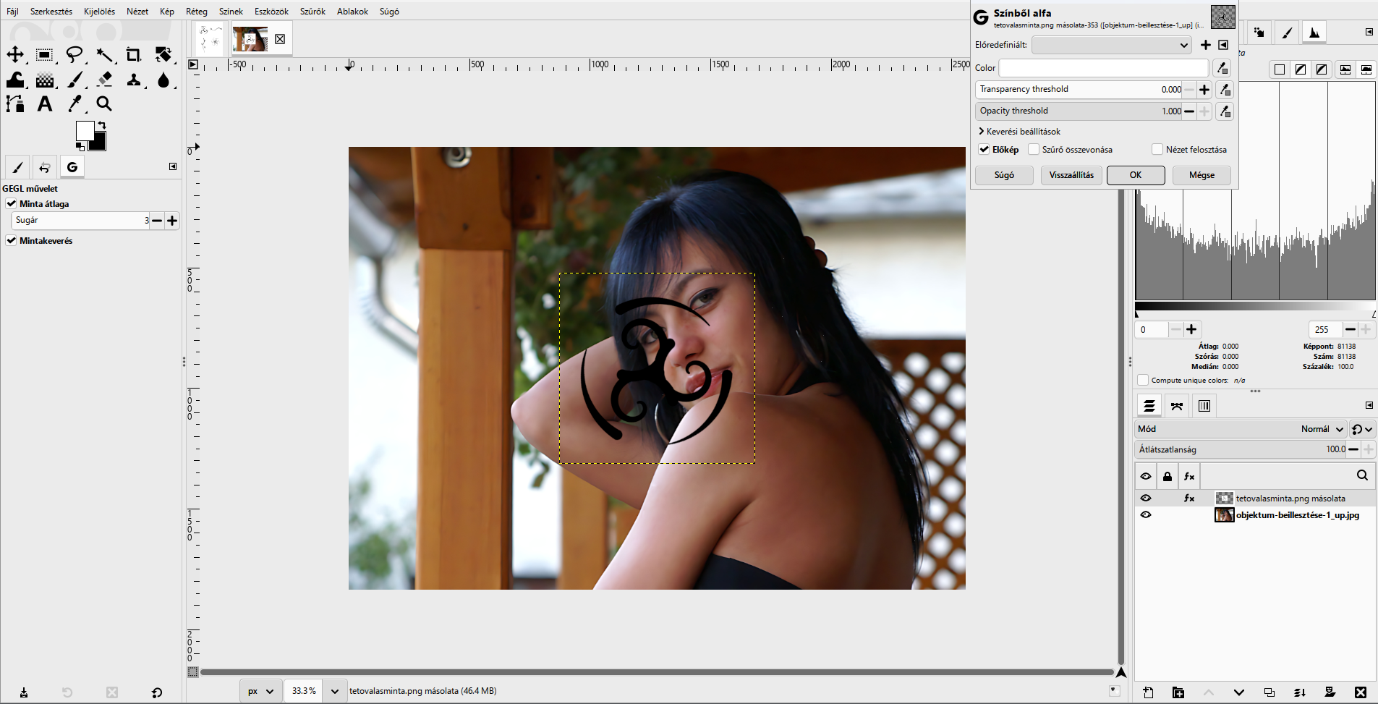Select the Crop tool
1378x704 pixels.
134,55
